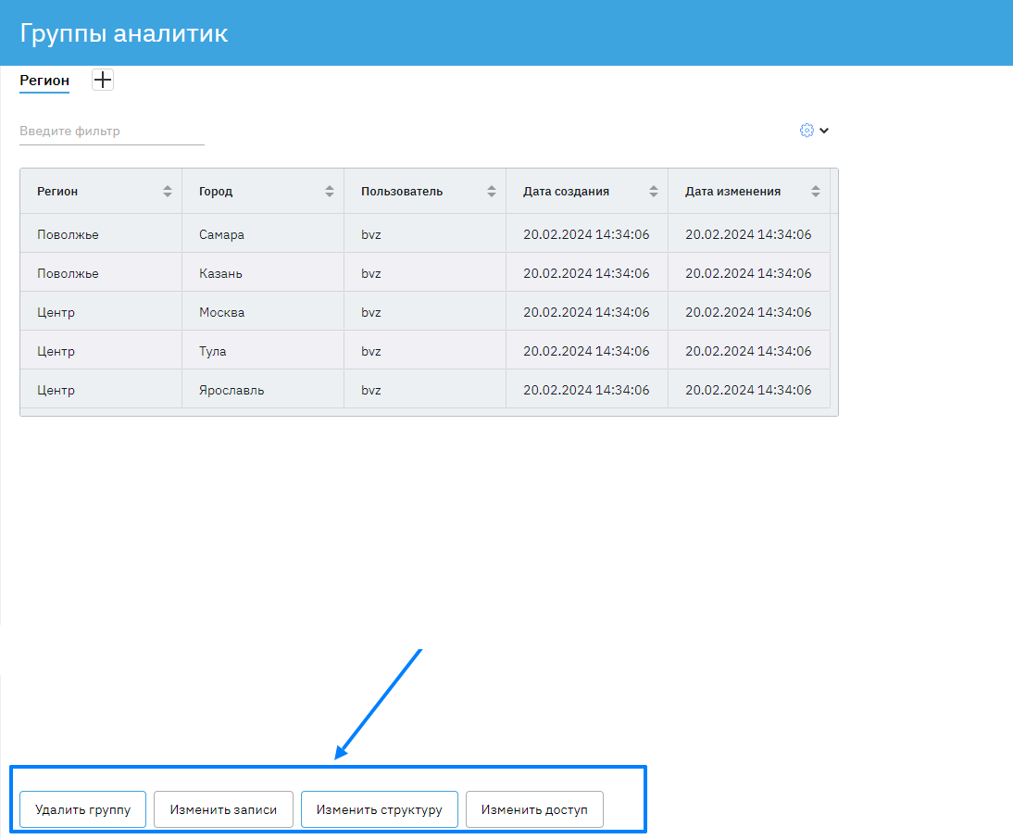Viewport: 1013px width, 839px height.
Task: Open the table settings gear icon
Action: pyautogui.click(x=807, y=131)
